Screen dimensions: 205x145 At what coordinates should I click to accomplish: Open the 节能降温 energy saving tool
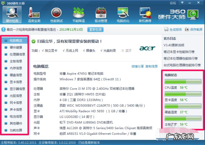click(79, 15)
